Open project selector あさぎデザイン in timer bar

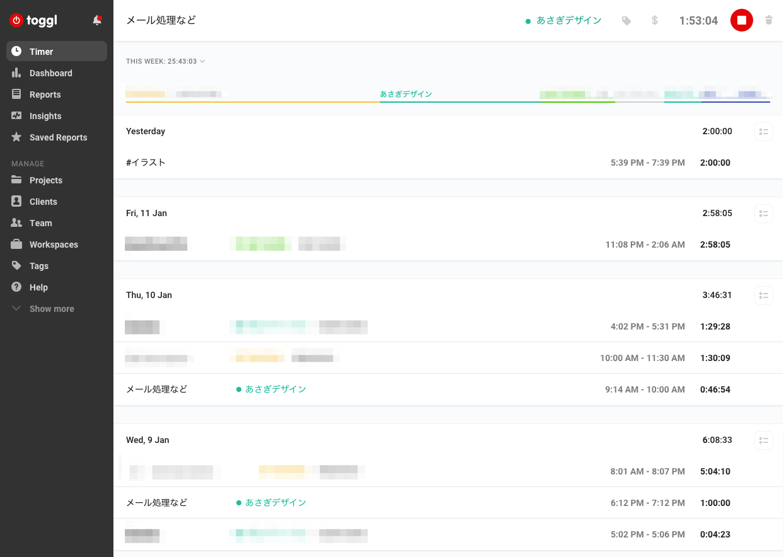tap(563, 21)
